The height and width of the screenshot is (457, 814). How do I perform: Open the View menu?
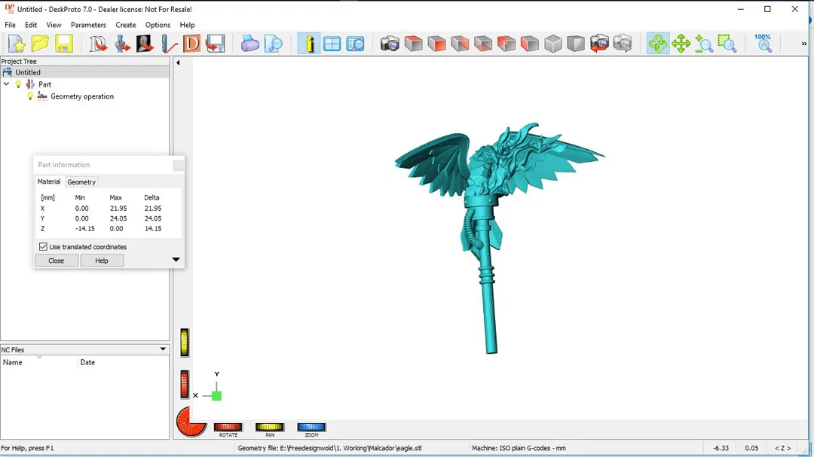point(54,25)
